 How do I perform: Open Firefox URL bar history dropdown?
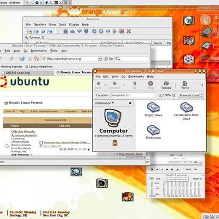[100, 59]
